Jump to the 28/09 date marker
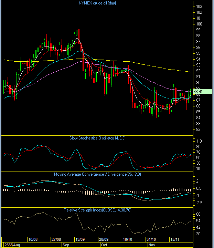 (x=104, y=239)
